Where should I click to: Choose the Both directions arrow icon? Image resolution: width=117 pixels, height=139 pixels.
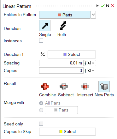click(x=63, y=26)
